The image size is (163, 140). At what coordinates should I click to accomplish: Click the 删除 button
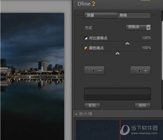143,106
